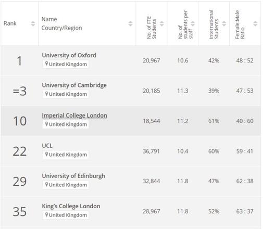This screenshot has height=229, width=263.
Task: Sort by students per staff arrows
Action: coord(193,23)
